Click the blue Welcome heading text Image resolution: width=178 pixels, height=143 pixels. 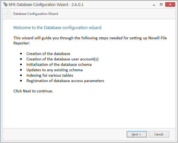57,28
